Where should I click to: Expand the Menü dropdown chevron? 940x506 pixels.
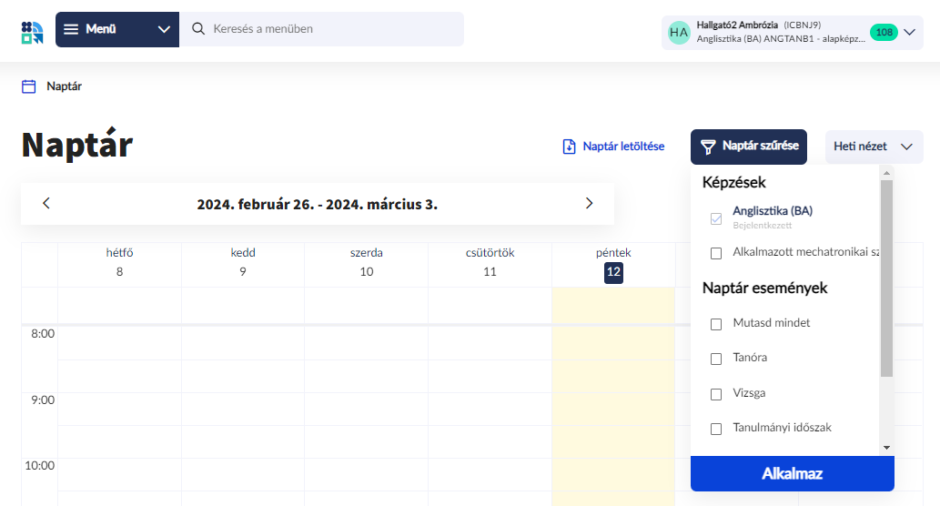164,29
